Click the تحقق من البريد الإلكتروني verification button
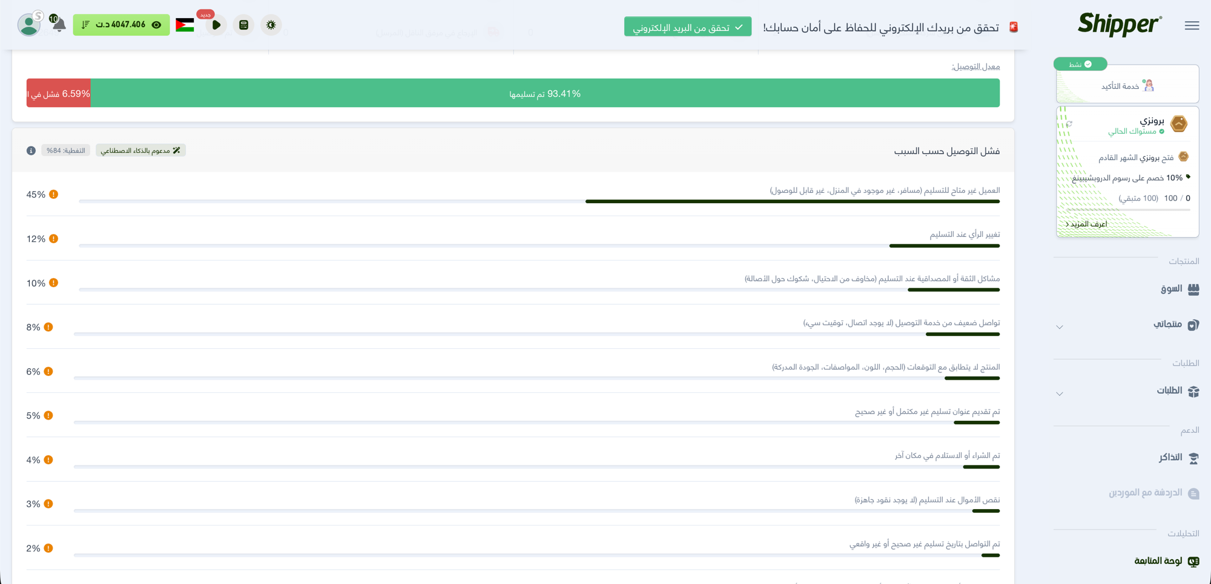This screenshot has height=584, width=1211. coord(687,27)
